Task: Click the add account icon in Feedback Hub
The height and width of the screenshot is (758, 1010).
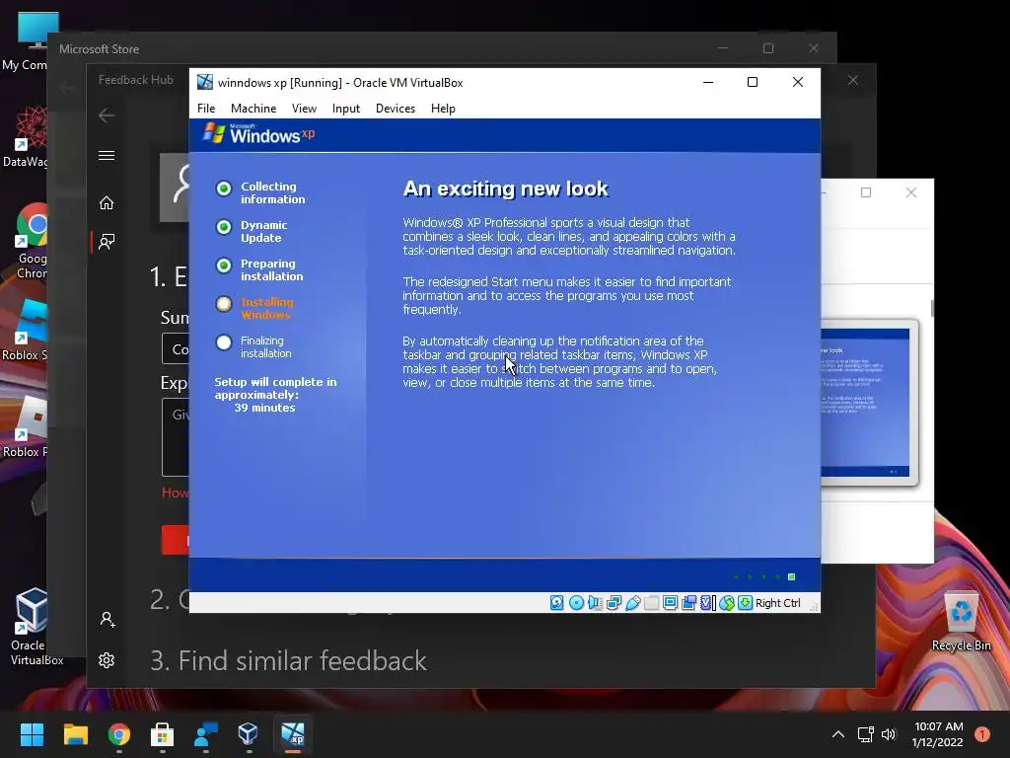Action: click(107, 620)
